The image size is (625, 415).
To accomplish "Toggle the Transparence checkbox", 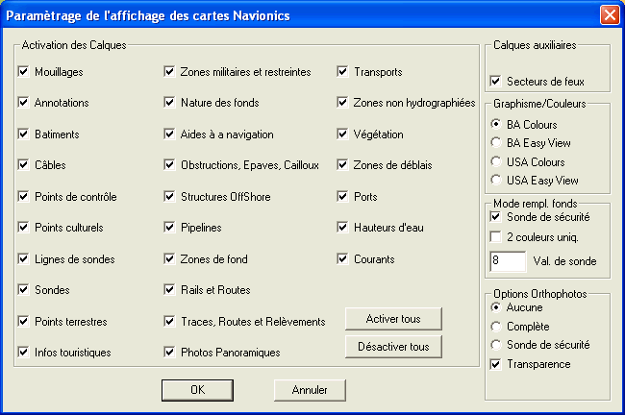I will [495, 364].
